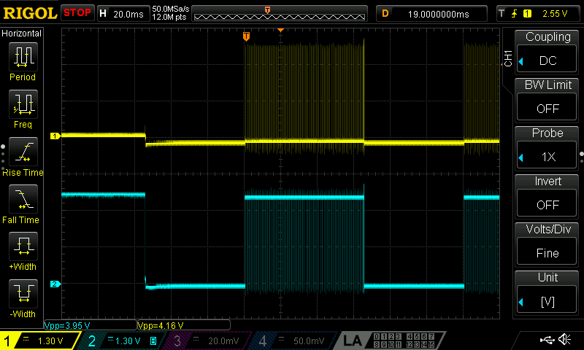Select the H 20.0ms timebase field
Viewport: 584px width, 350px height.
click(x=123, y=14)
